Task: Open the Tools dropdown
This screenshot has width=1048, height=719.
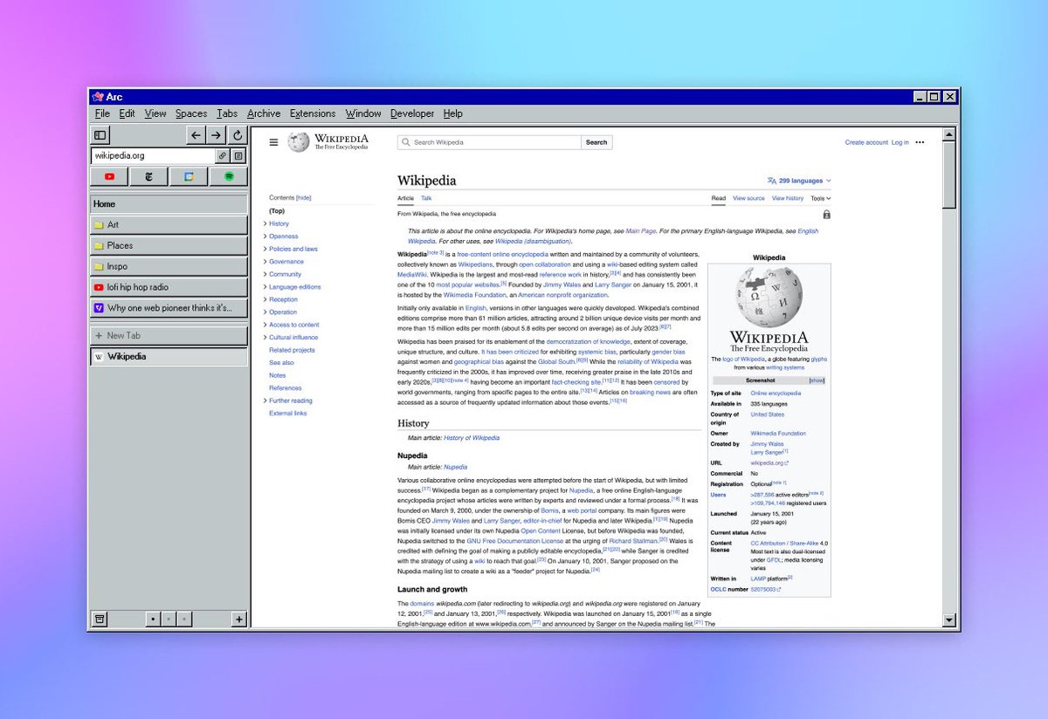Action: coord(821,198)
